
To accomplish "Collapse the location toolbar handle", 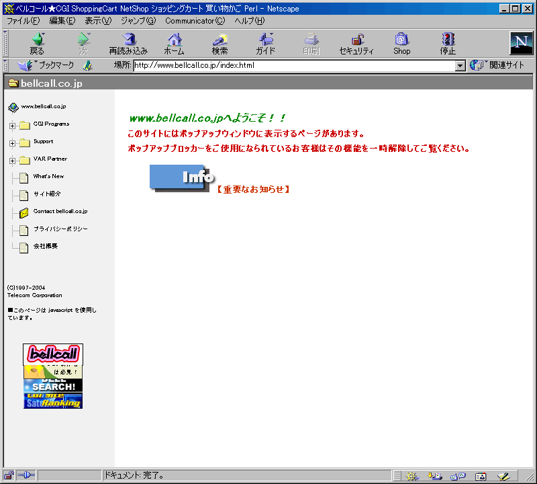I will click(5, 65).
